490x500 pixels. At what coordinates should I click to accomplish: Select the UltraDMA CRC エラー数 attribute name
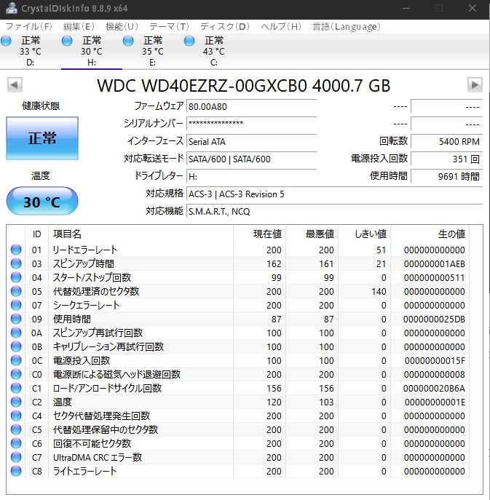(98, 457)
